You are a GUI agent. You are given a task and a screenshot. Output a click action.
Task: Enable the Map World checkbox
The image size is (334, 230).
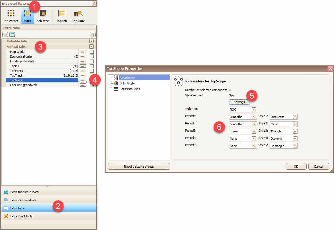coord(92,52)
